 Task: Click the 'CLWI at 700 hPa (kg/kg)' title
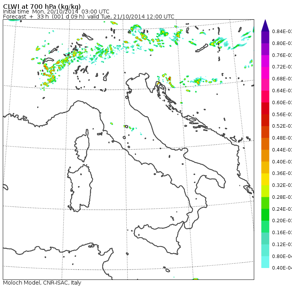pos(42,7)
